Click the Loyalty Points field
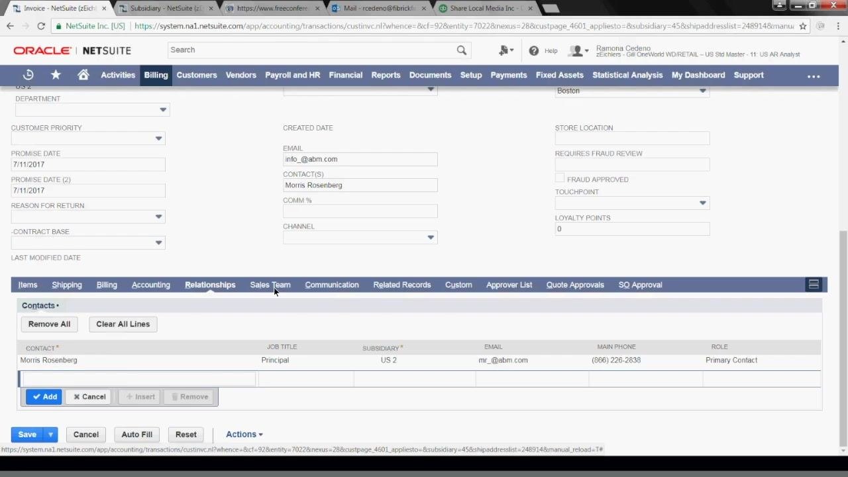This screenshot has height=477, width=848. [x=632, y=229]
